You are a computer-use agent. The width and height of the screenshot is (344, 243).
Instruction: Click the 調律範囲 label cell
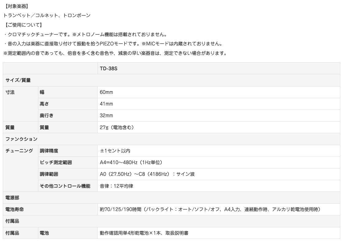point(68,174)
